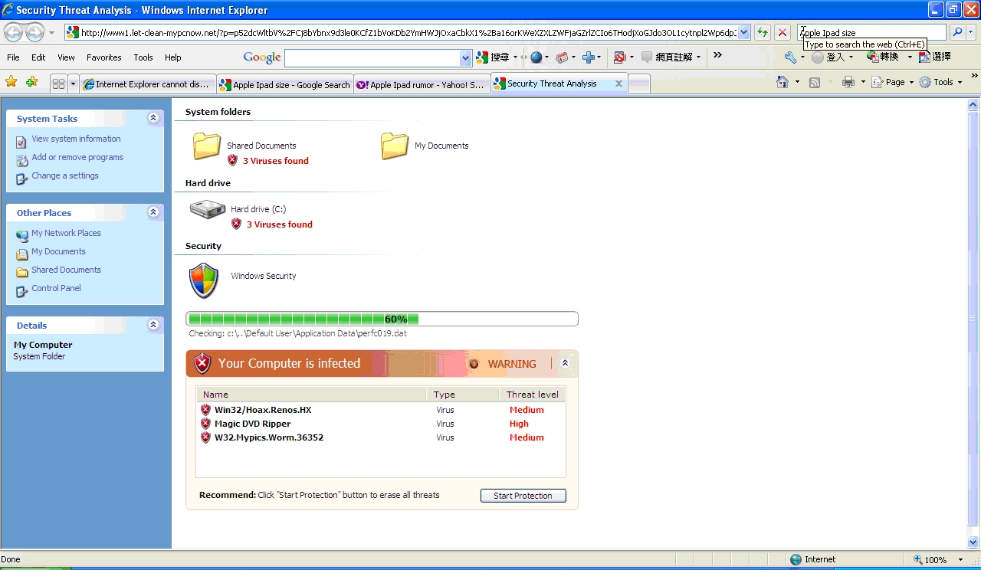Viewport: 981px width, 570px height.
Task: Click Google toolbar bookmarks tag icon
Action: pos(562,57)
